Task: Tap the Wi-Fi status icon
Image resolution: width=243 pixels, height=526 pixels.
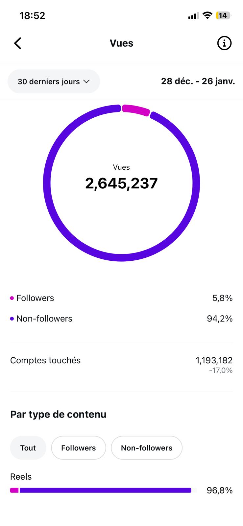Action: (x=207, y=15)
